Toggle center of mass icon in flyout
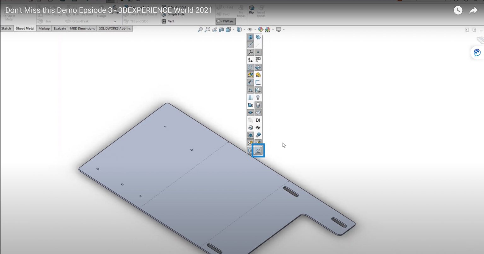 [x=258, y=128]
